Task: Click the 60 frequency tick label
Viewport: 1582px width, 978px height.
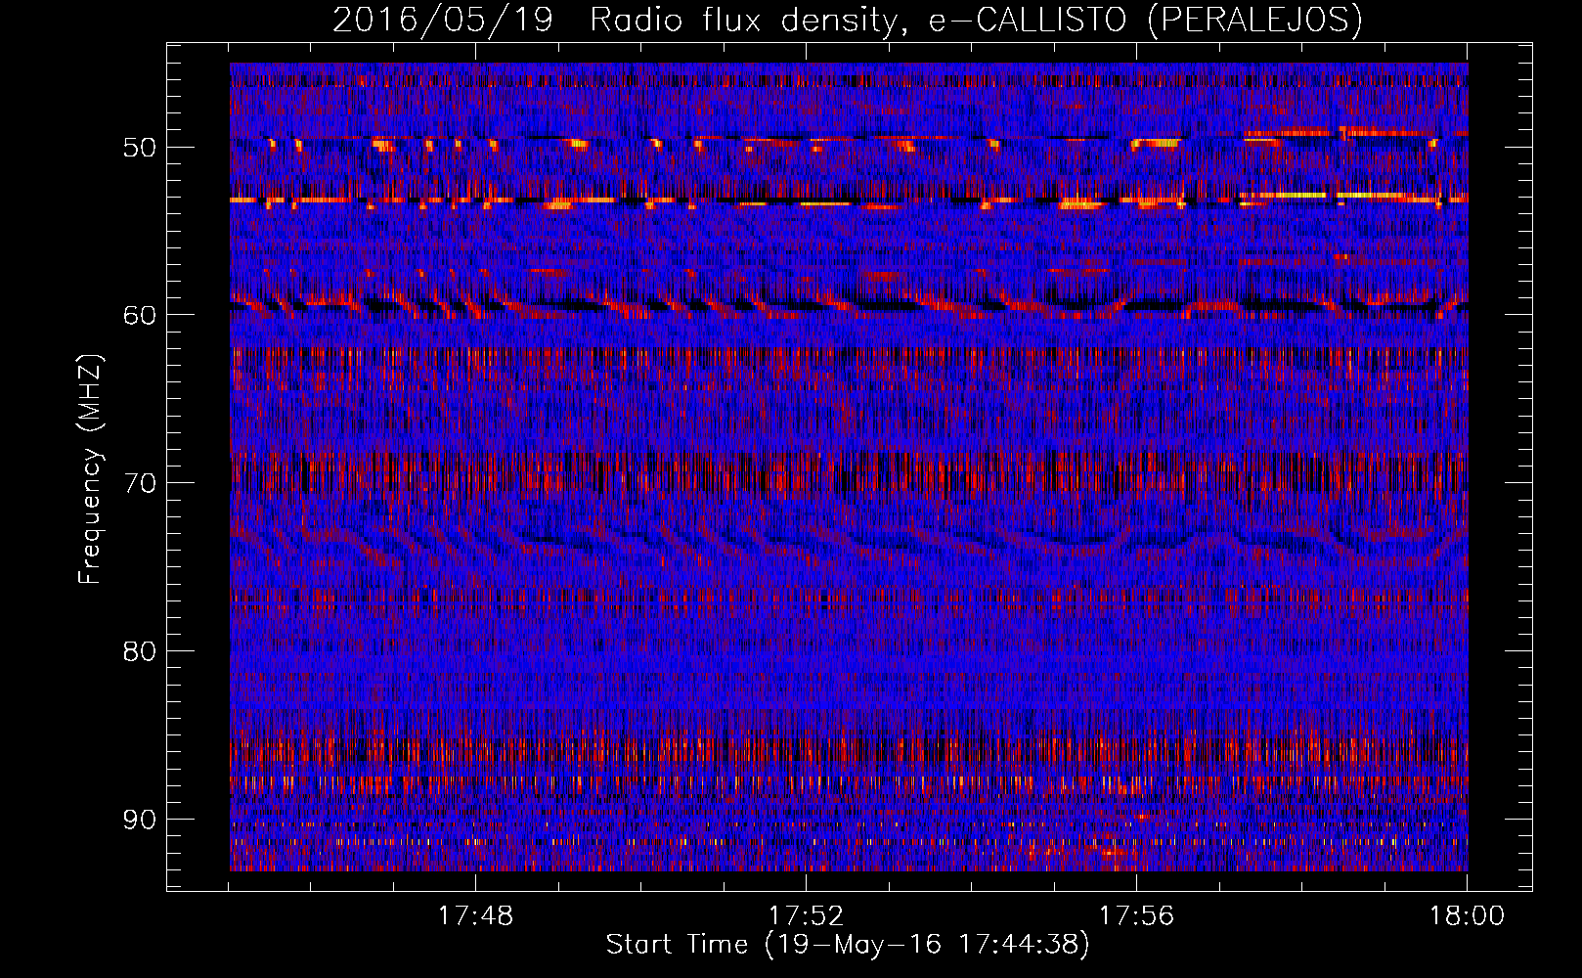Action: pyautogui.click(x=139, y=315)
